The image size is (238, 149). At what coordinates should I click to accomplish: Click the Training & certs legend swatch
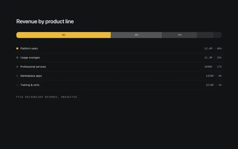pyautogui.click(x=17, y=85)
